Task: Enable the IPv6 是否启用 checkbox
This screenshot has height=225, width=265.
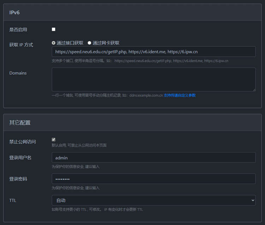Action: (54, 29)
